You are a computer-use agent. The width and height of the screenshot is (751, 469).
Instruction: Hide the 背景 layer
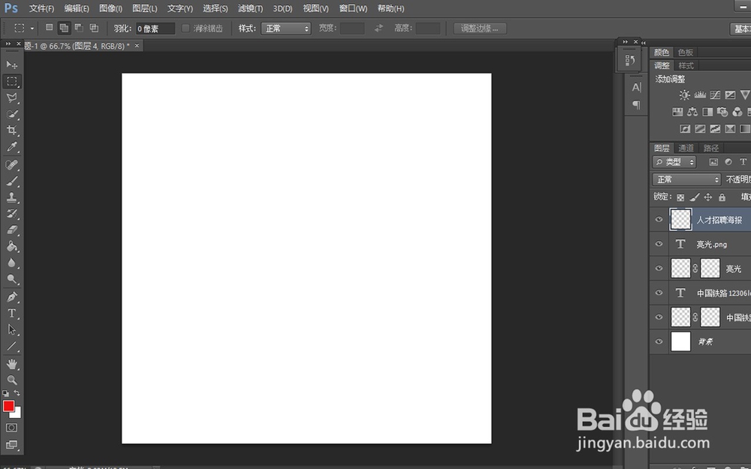point(659,341)
